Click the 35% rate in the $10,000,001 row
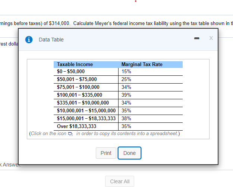The width and height of the screenshot is (233, 187). 151,111
